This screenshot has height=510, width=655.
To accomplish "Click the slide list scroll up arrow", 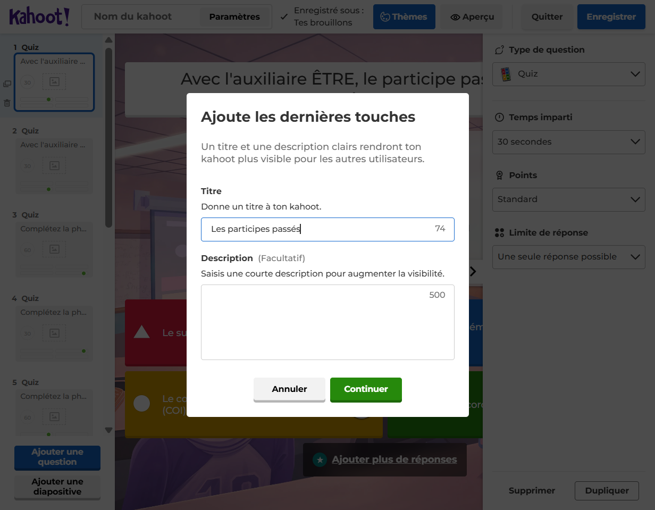I will point(108,40).
